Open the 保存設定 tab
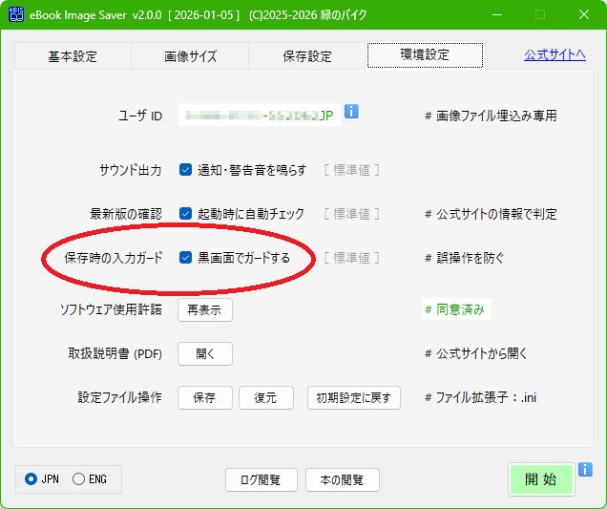The image size is (607, 509). tap(307, 56)
